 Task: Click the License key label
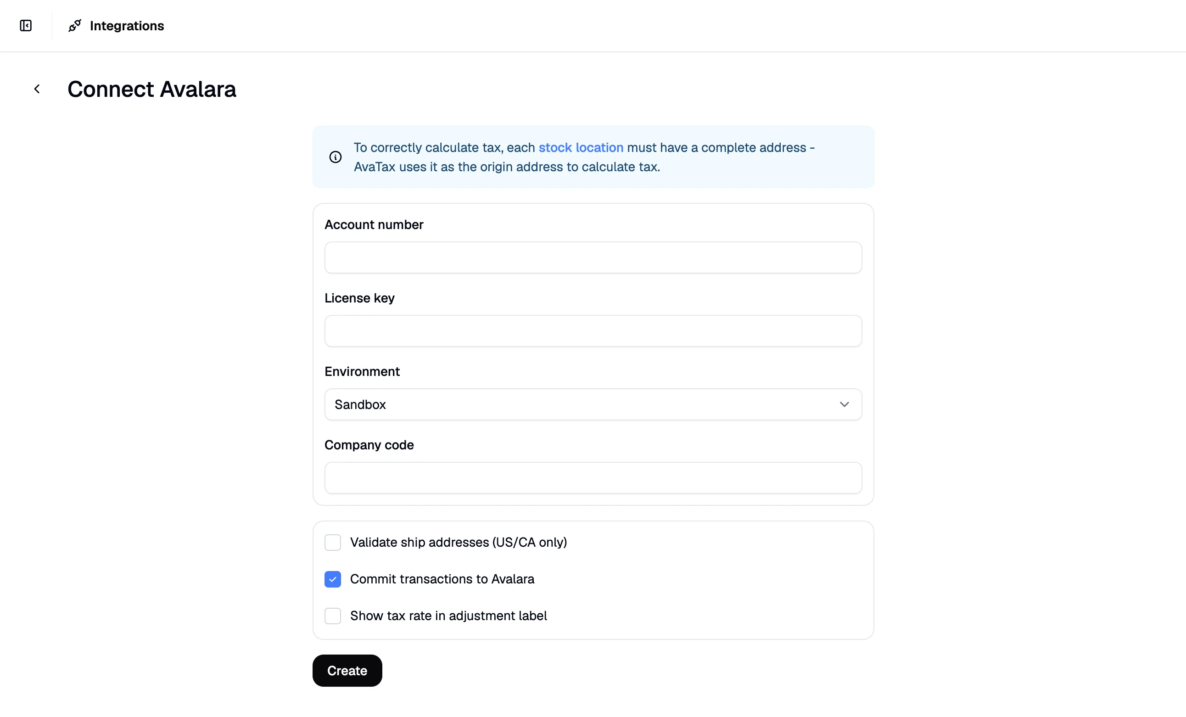pyautogui.click(x=359, y=298)
